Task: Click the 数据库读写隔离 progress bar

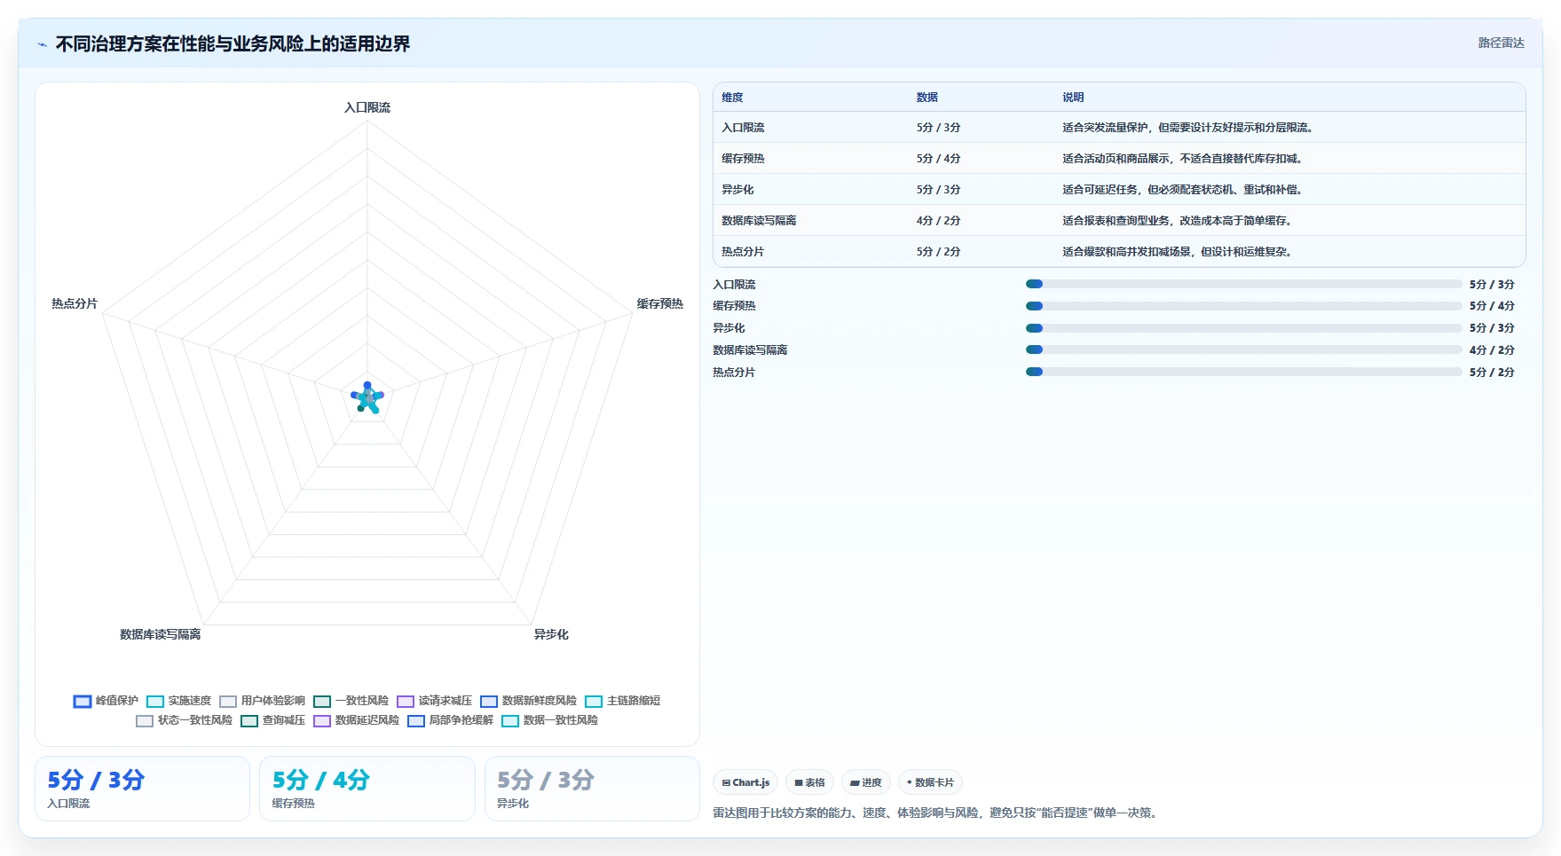Action: (1243, 350)
